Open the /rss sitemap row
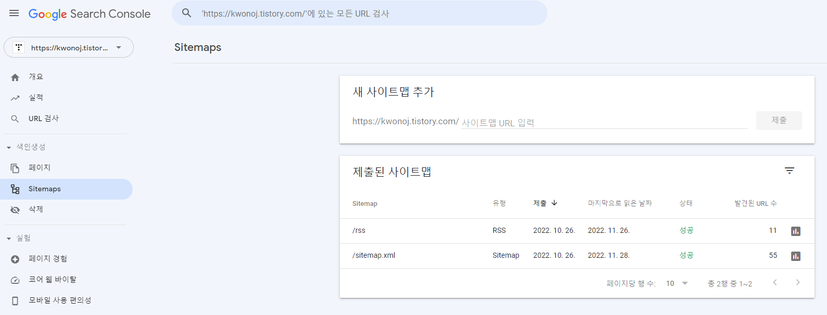827x315 pixels. [577, 231]
